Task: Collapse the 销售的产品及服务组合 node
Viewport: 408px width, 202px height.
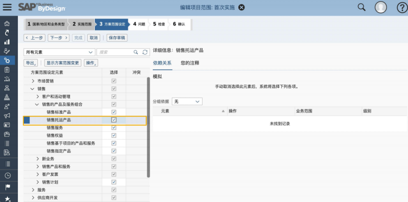Action: 37,105
